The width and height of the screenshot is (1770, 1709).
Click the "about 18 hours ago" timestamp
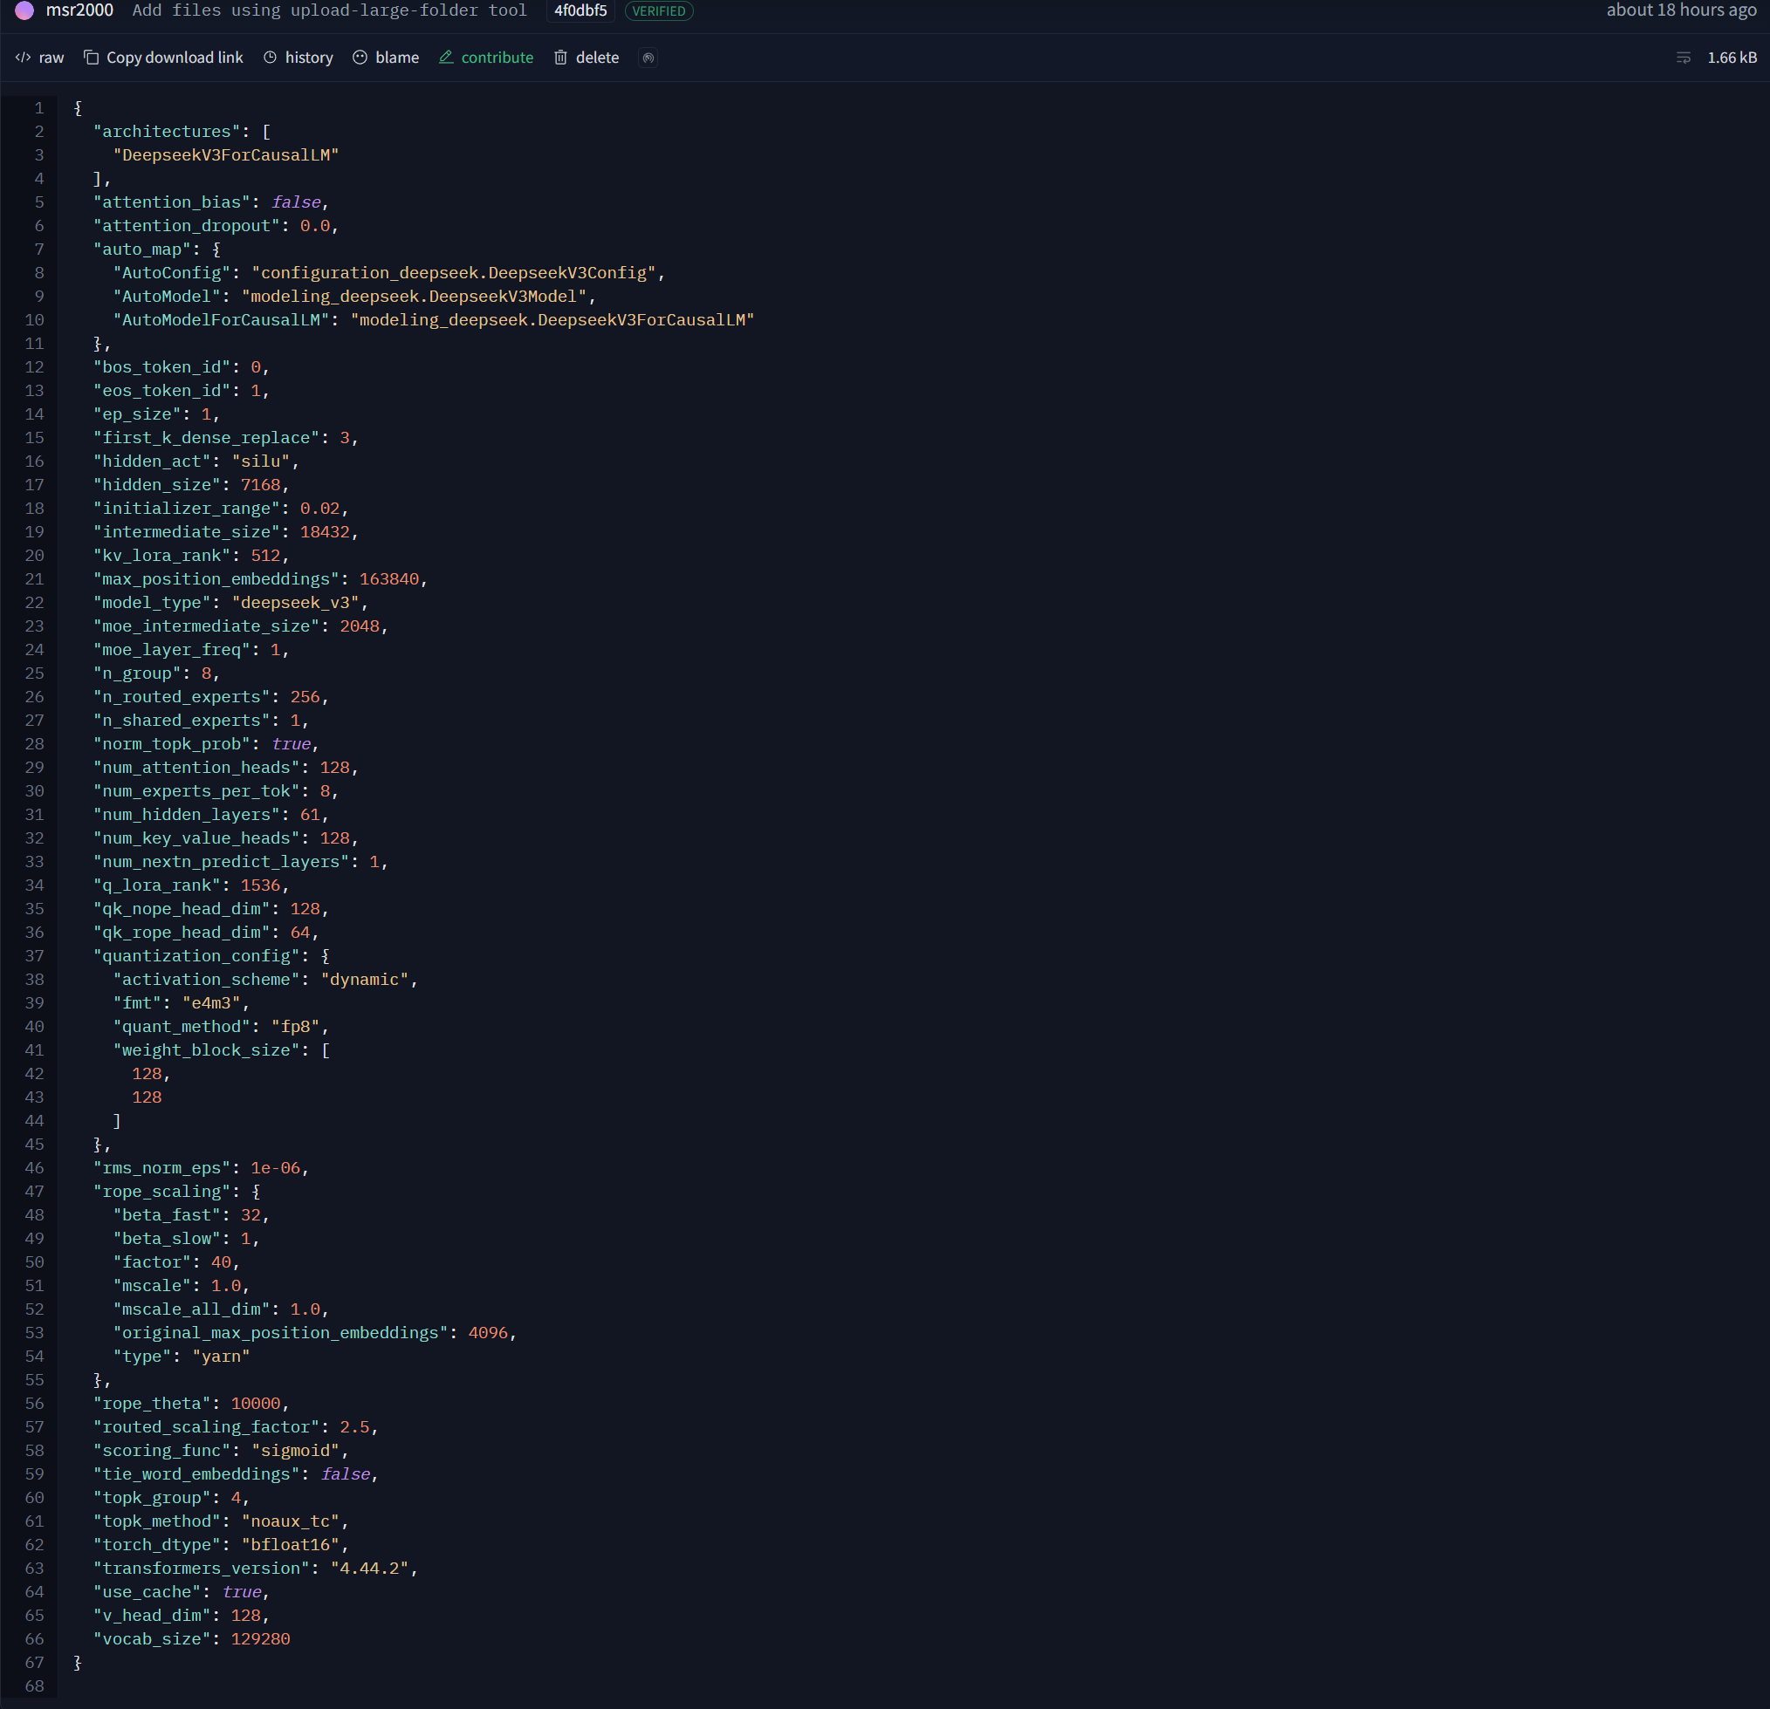1681,10
